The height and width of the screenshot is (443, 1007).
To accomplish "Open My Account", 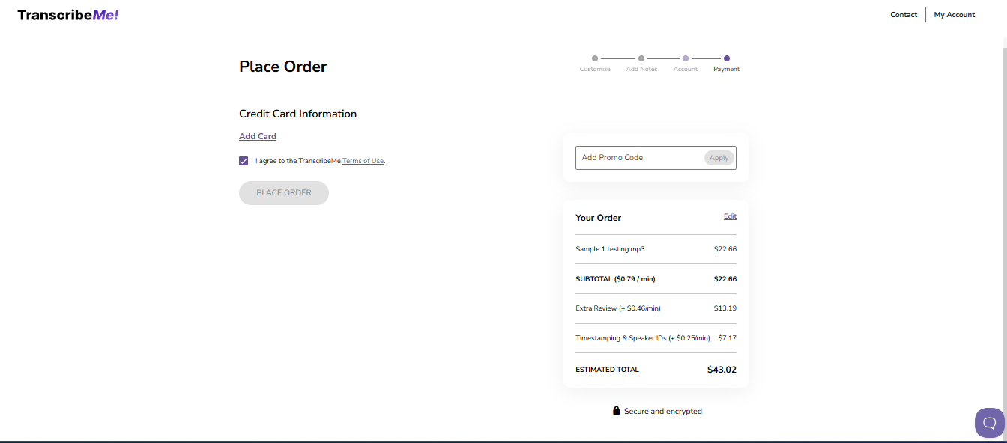I will (955, 14).
